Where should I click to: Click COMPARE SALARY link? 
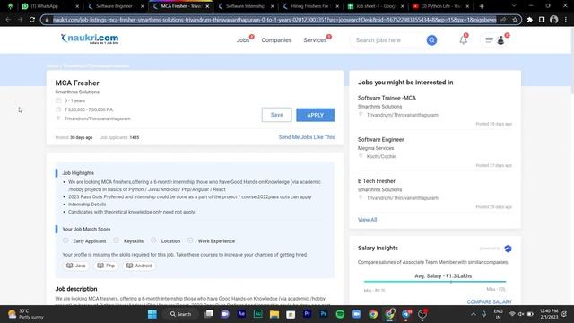pyautogui.click(x=490, y=301)
